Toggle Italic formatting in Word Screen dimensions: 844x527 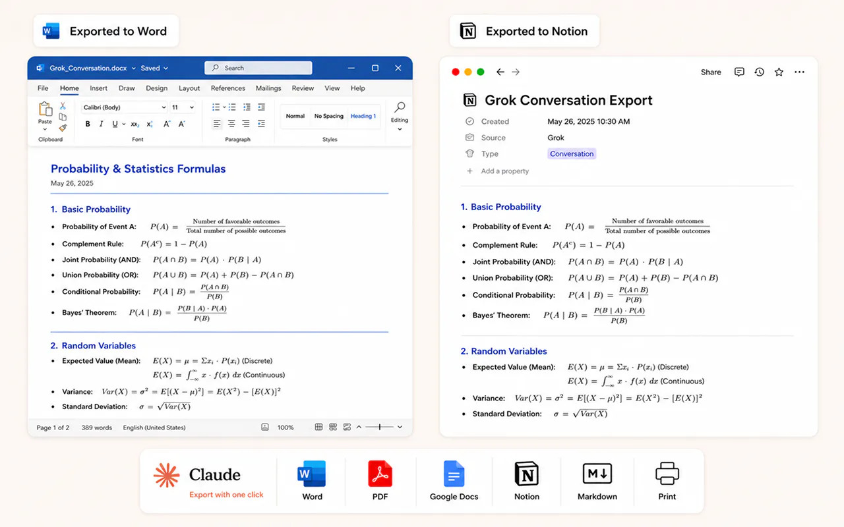[x=101, y=124]
